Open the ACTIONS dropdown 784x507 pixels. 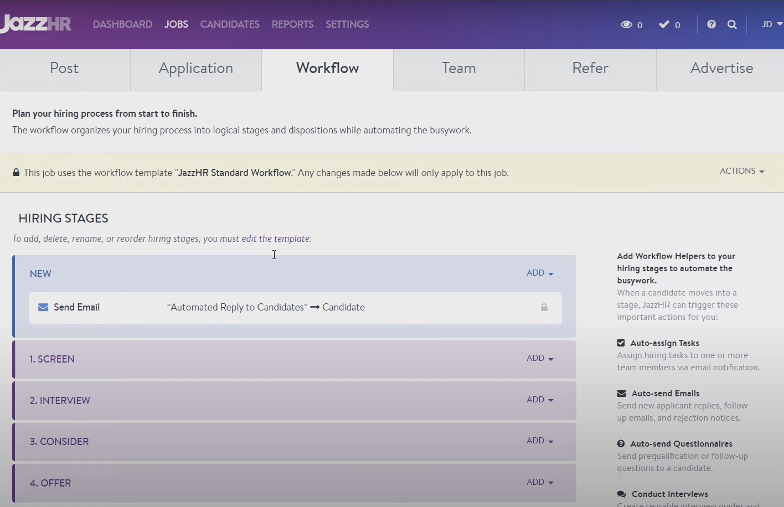coord(742,171)
